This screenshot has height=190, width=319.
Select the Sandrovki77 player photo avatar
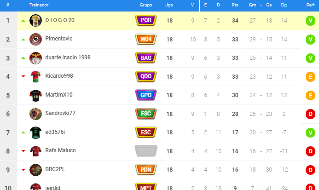point(35,114)
